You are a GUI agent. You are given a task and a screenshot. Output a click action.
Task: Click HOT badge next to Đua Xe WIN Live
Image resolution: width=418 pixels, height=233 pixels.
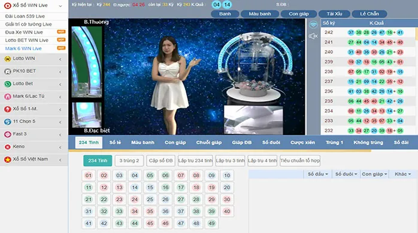pyautogui.click(x=61, y=32)
